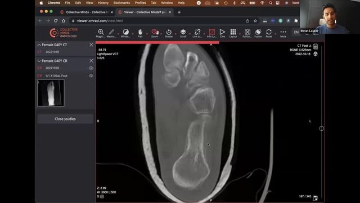Click the Collective Minds Radiology logo
The width and height of the screenshot is (360, 203).
pos(64,33)
